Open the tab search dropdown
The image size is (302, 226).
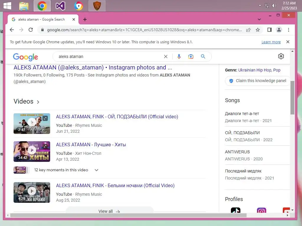[x=259, y=19]
